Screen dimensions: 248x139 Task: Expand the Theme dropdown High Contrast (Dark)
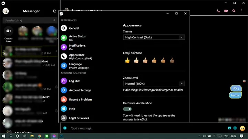tap(154, 37)
